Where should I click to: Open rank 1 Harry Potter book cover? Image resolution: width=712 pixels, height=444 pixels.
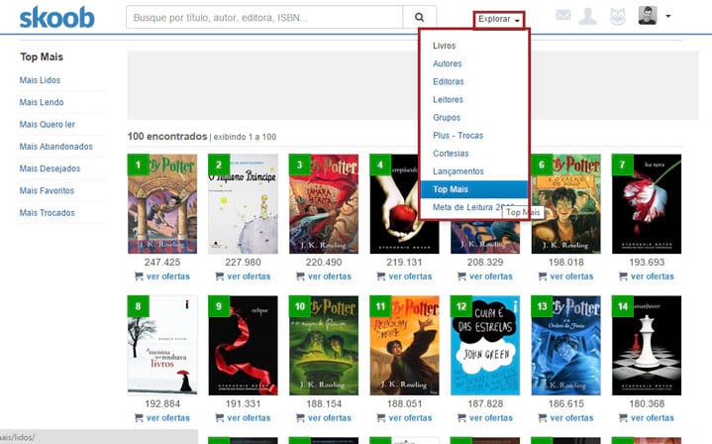tap(162, 203)
